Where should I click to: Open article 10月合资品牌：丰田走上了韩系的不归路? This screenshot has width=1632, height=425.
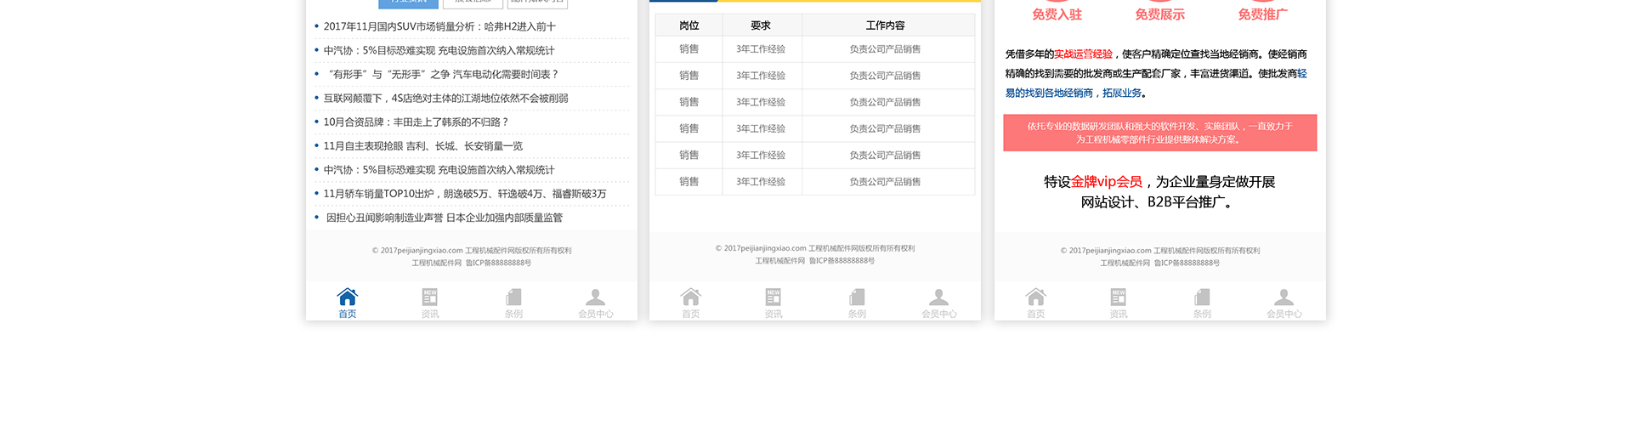coord(416,122)
